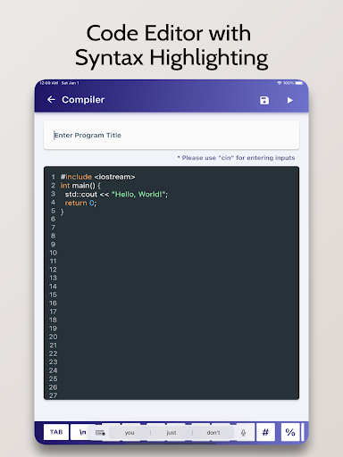This screenshot has width=343, height=457.
Task: Click line number 10 in the gutter
Action: (x=53, y=253)
